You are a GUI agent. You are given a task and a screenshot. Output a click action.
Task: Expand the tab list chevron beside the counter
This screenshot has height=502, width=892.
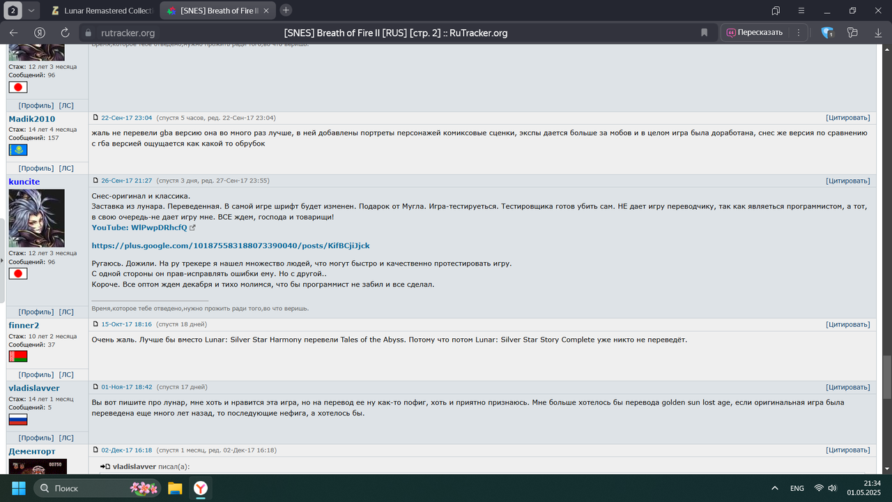pyautogui.click(x=32, y=10)
